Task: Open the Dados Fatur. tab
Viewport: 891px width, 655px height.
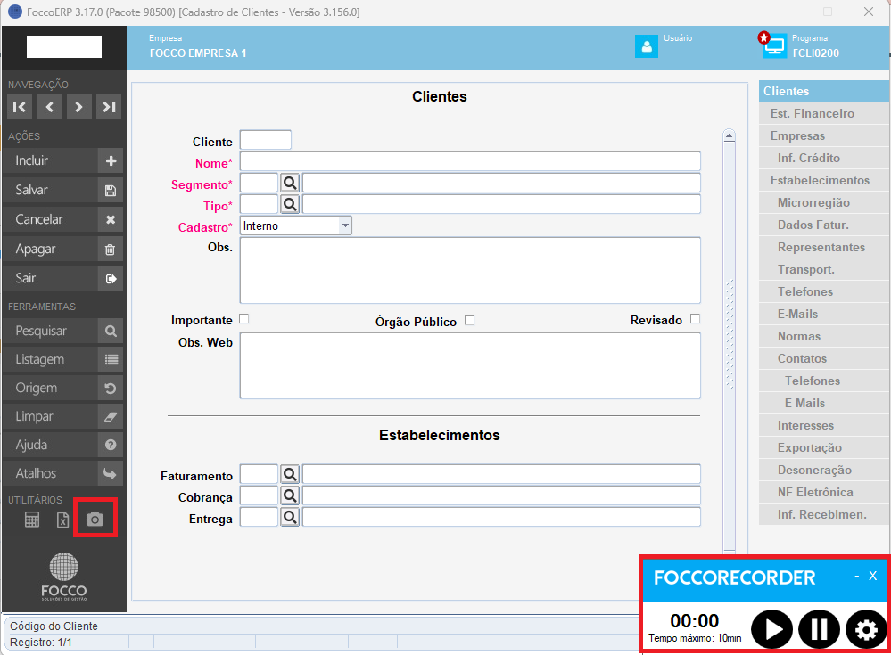Action: tap(824, 225)
